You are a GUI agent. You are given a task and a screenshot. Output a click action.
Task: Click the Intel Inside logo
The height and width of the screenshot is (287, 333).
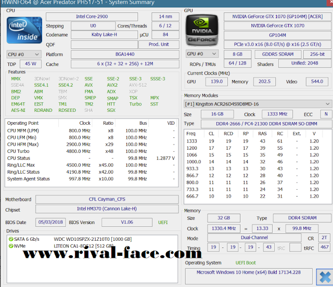[24, 30]
